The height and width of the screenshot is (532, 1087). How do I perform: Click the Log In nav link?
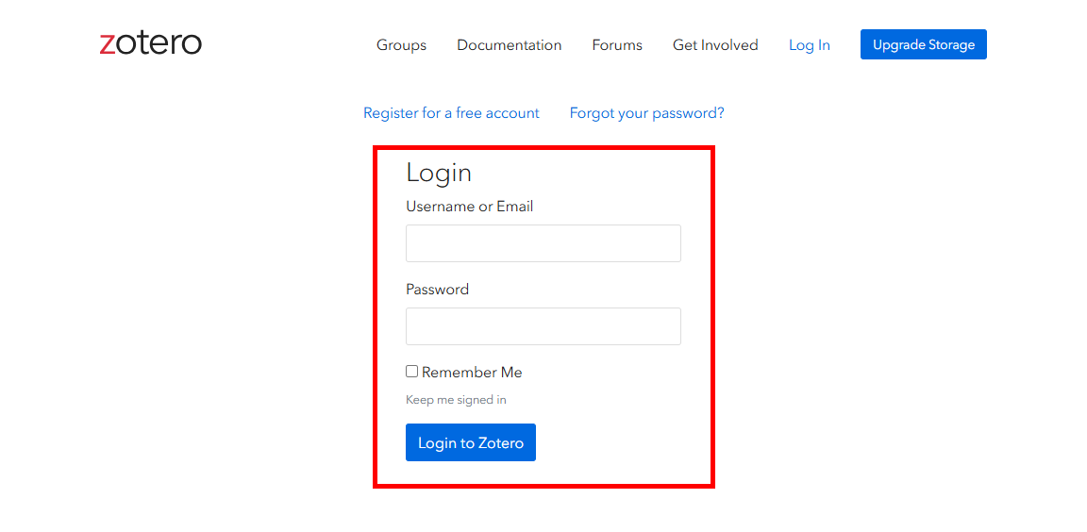(809, 45)
